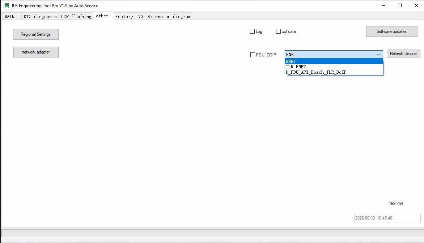The width and height of the screenshot is (424, 243).
Task: Choose ENET in the dropdown list
Action: tap(334, 61)
